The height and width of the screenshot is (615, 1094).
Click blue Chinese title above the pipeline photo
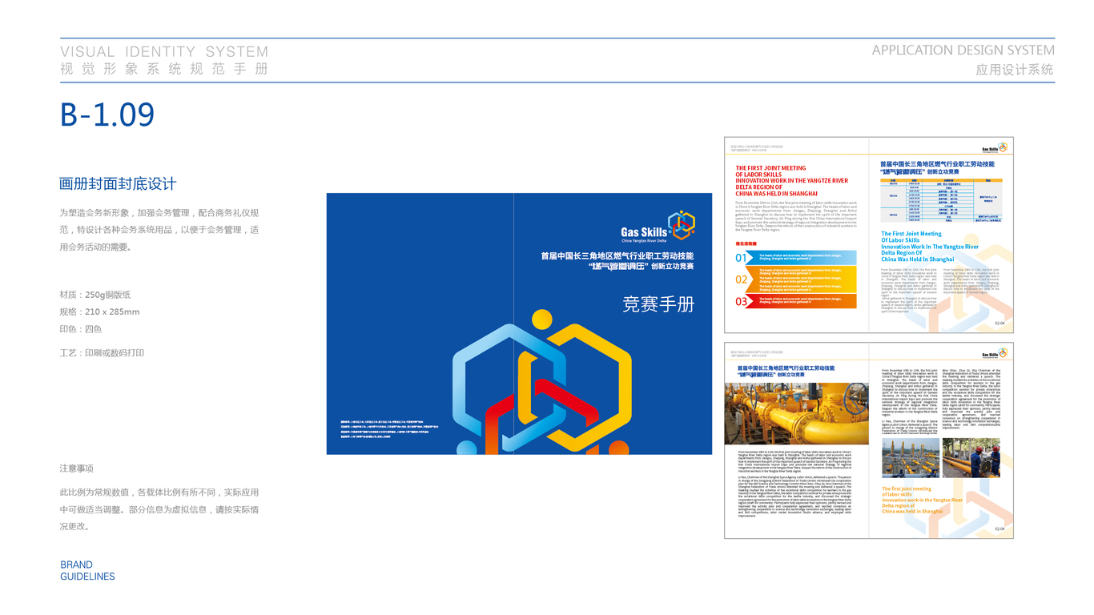(786, 372)
